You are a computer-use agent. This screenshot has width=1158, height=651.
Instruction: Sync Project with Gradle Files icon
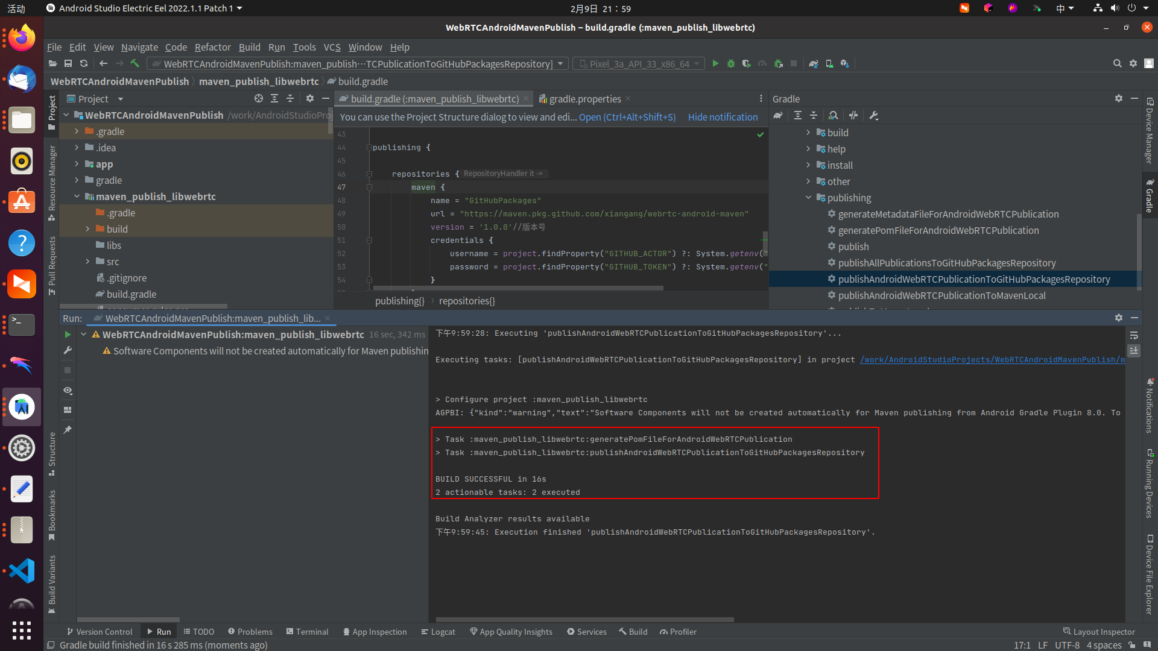tap(814, 63)
